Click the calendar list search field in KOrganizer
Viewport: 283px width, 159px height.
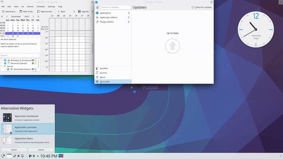coord(20,55)
